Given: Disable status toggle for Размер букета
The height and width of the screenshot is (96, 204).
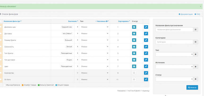Looking at the screenshot, I should pyautogui.click(x=134, y=40).
